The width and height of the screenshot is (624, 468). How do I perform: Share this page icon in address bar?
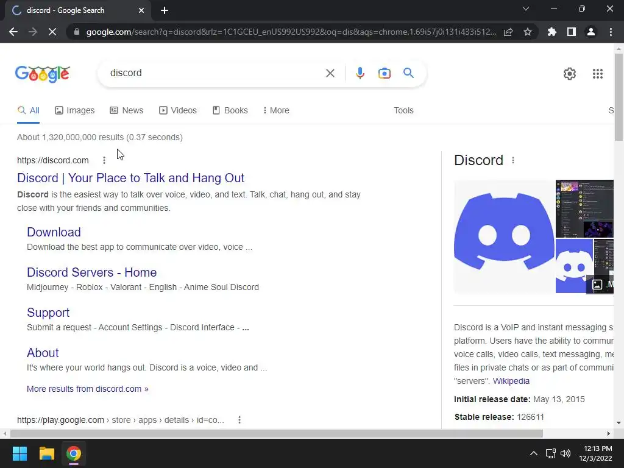click(508, 32)
